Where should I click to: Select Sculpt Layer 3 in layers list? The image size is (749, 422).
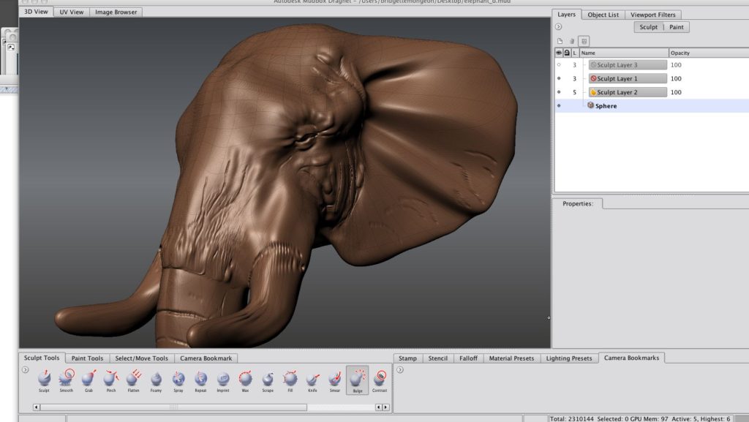point(628,64)
